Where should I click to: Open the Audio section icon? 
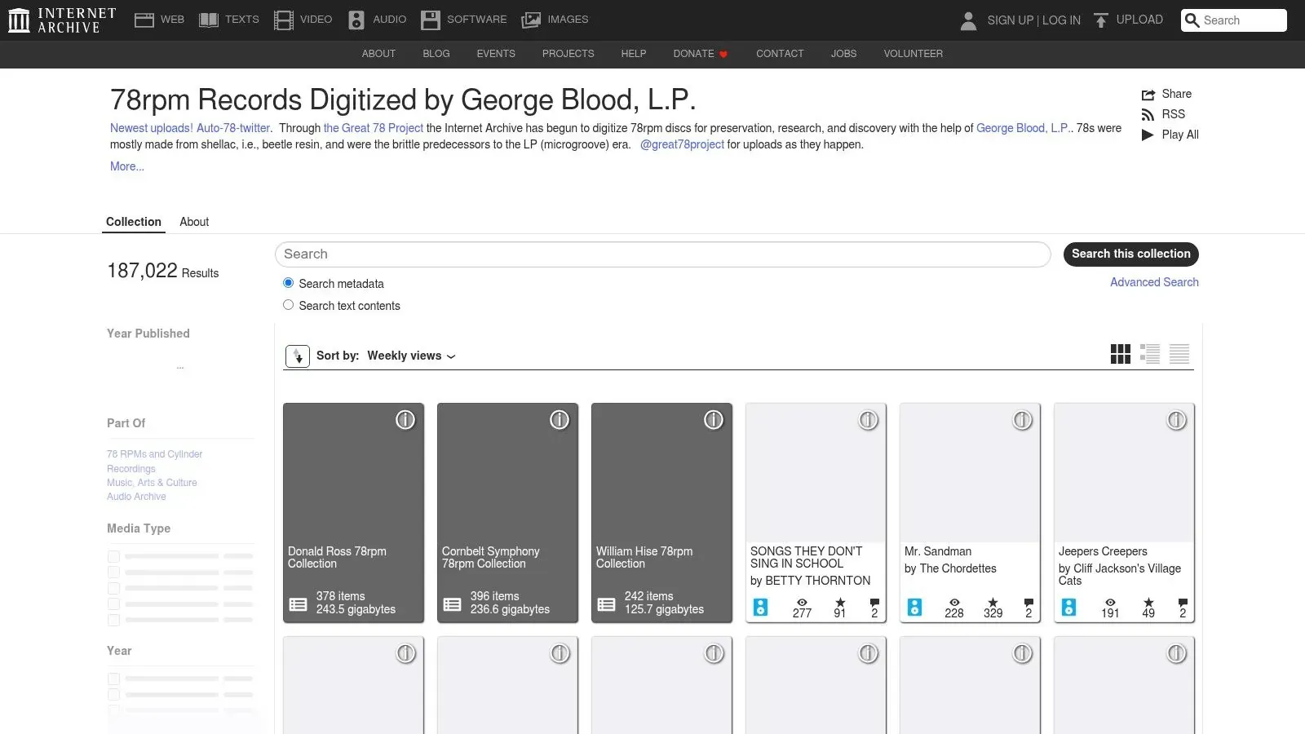click(x=356, y=20)
